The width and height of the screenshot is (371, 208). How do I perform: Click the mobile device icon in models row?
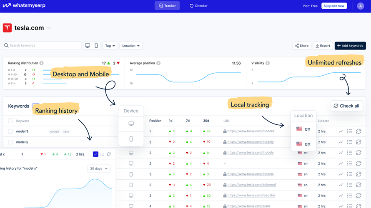[131, 174]
